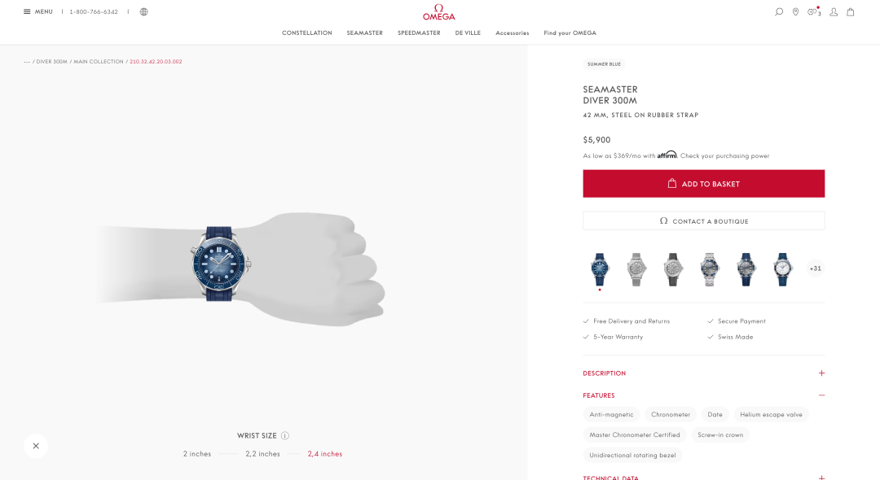
Task: Open the shopping bag icon in the header
Action: pyautogui.click(x=850, y=11)
